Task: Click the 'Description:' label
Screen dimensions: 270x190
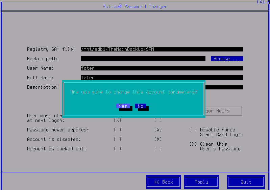Action: (x=43, y=87)
